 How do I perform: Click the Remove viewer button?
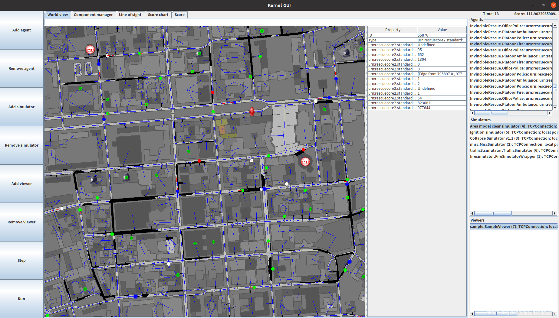pyautogui.click(x=21, y=222)
